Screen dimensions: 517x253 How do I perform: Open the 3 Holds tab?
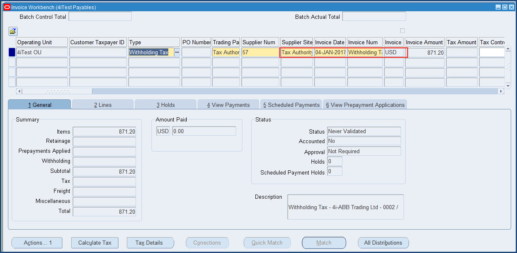coord(165,104)
